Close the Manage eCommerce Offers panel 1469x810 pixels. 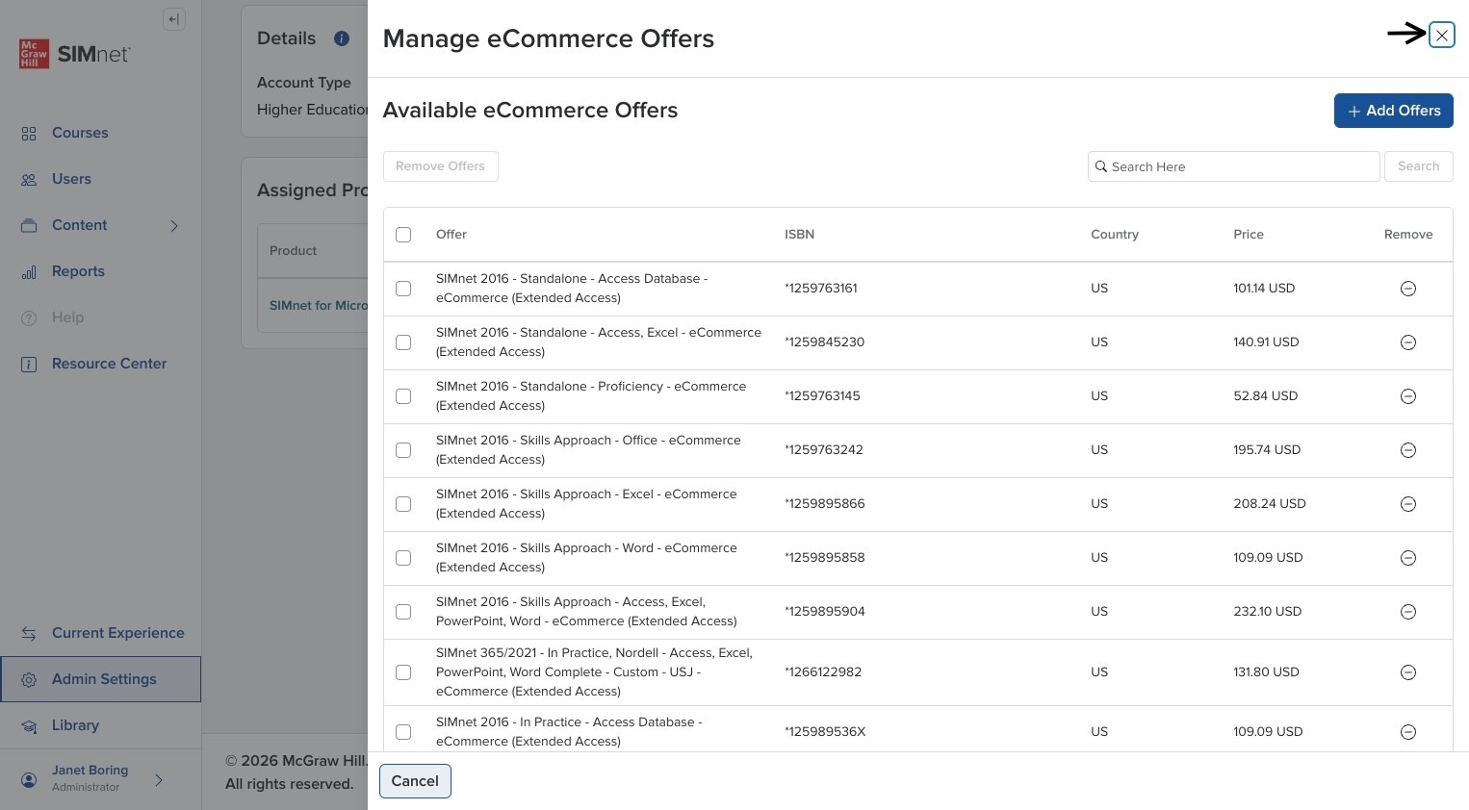click(x=1441, y=36)
